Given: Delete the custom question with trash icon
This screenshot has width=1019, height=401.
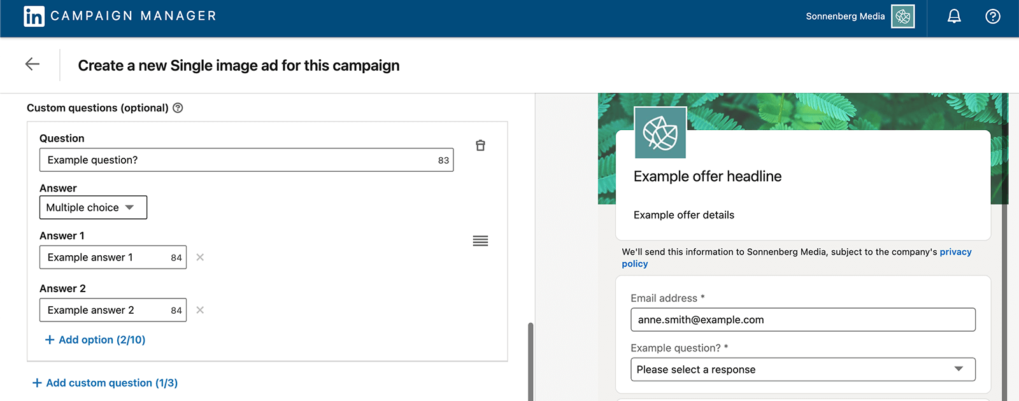Looking at the screenshot, I should pyautogui.click(x=480, y=146).
